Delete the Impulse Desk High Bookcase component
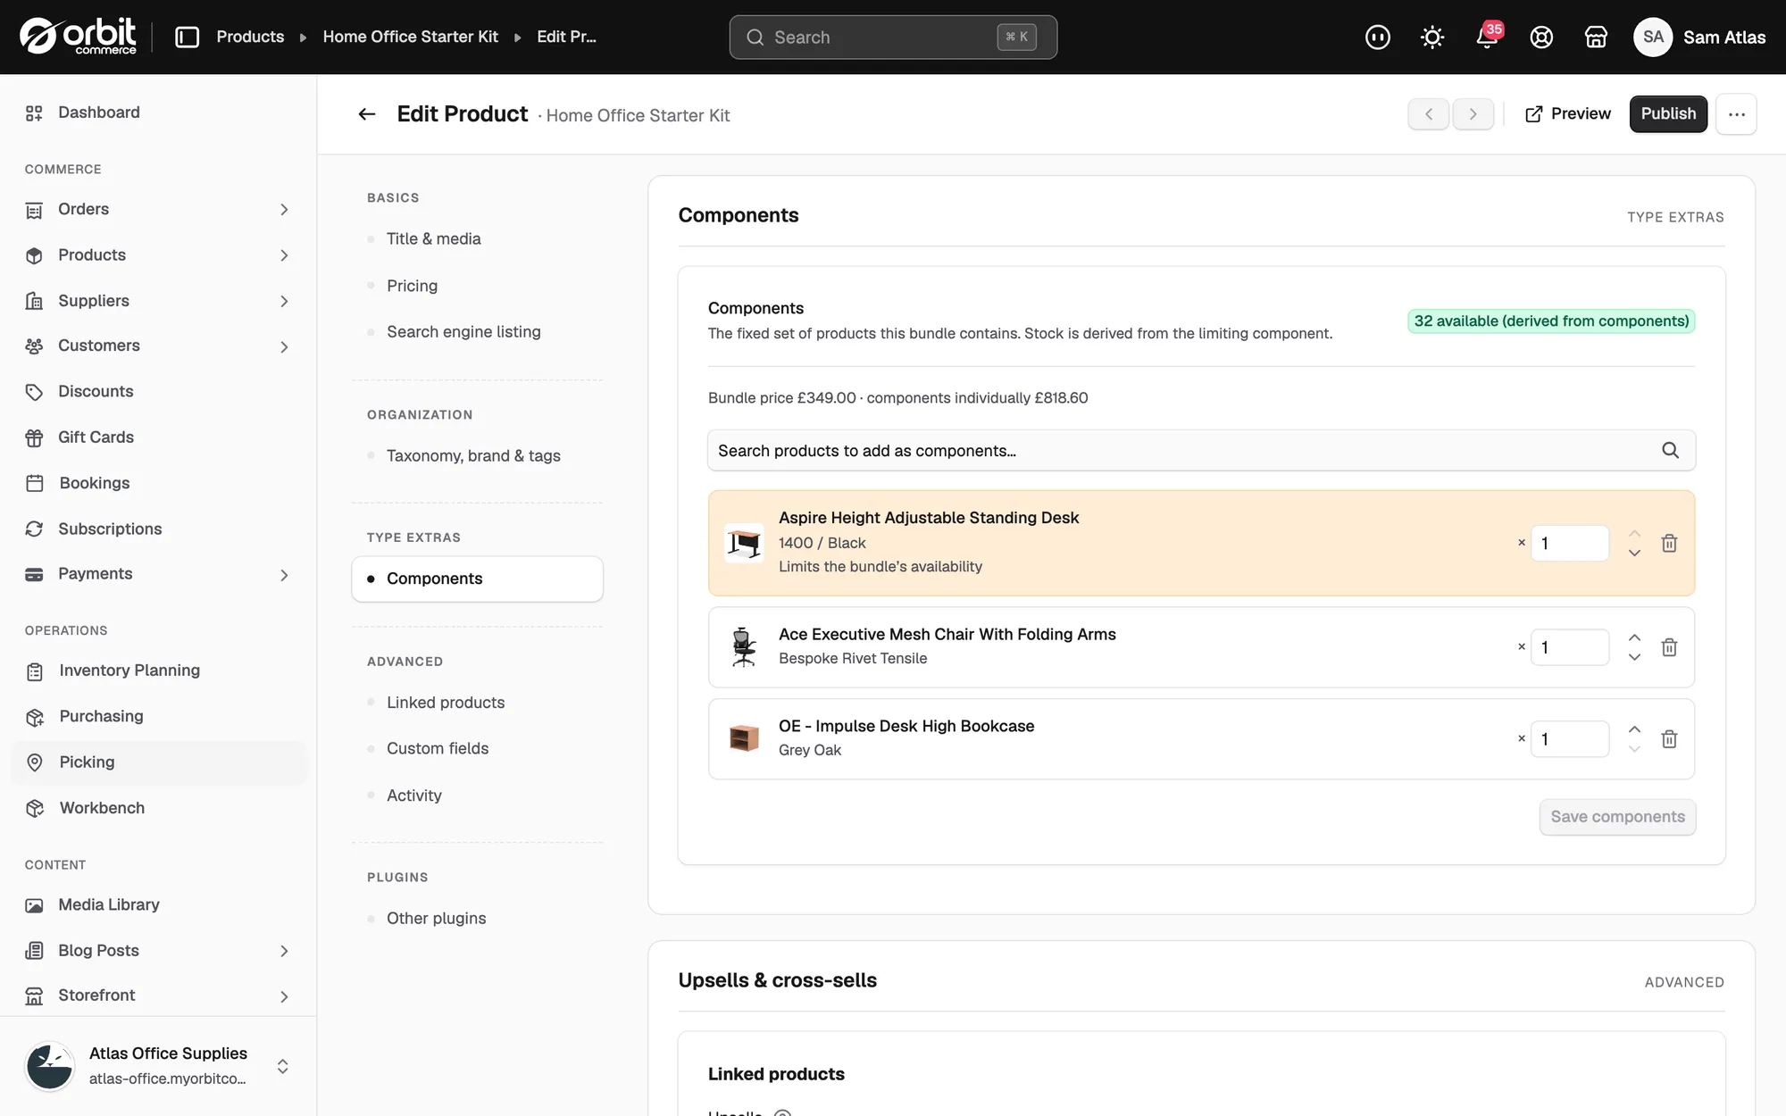1786x1116 pixels. (1669, 739)
